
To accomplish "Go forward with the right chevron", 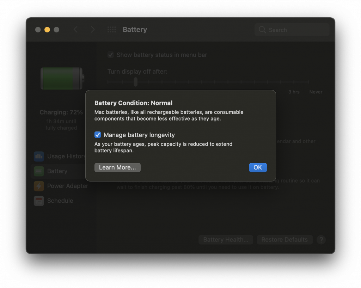I will (x=93, y=30).
